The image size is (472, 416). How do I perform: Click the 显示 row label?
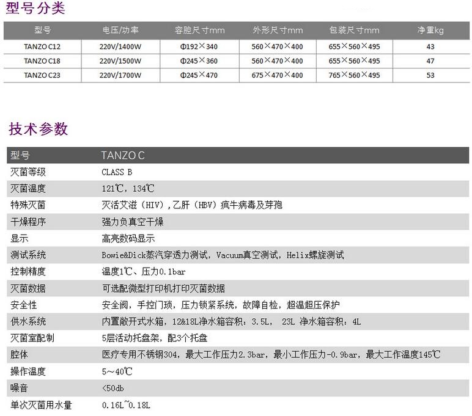point(20,238)
